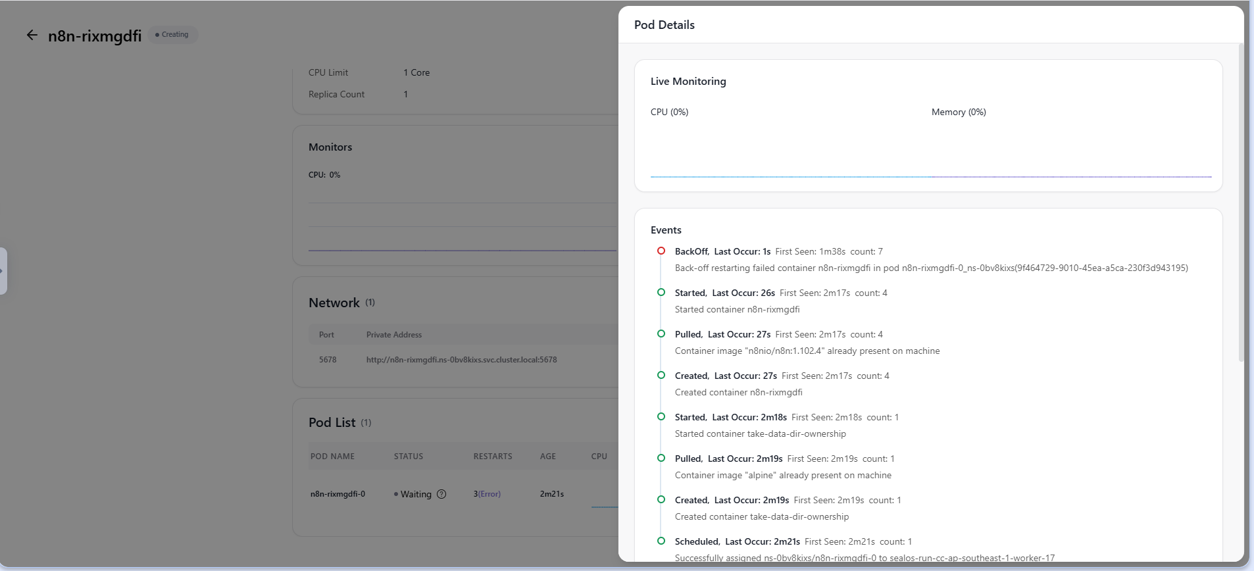Click Started container take-data-dir-ownership message

pos(761,434)
